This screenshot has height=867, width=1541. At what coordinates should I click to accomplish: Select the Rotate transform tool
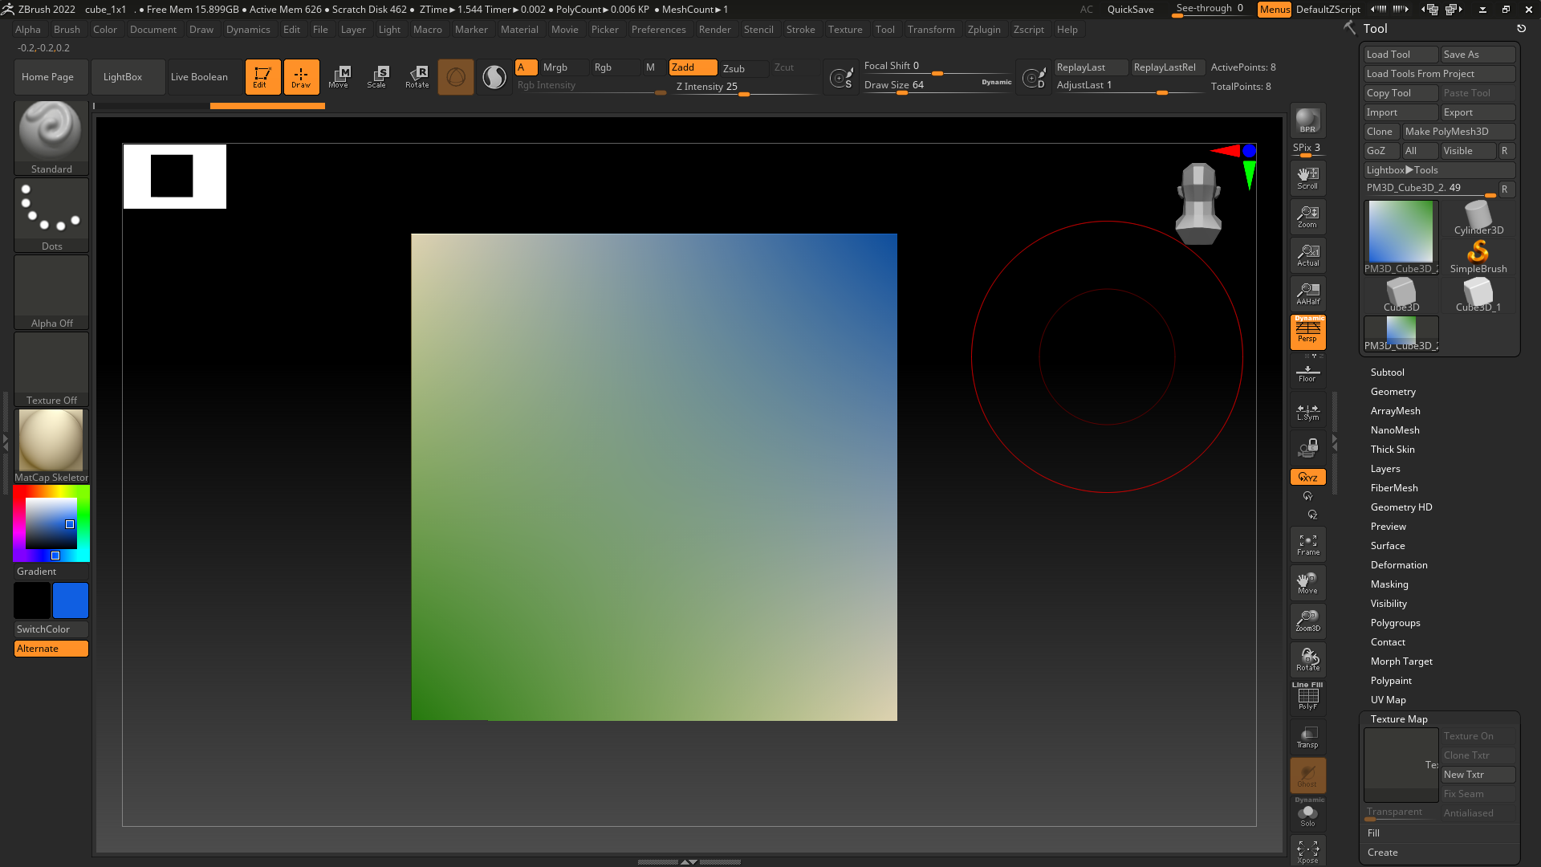click(x=417, y=77)
